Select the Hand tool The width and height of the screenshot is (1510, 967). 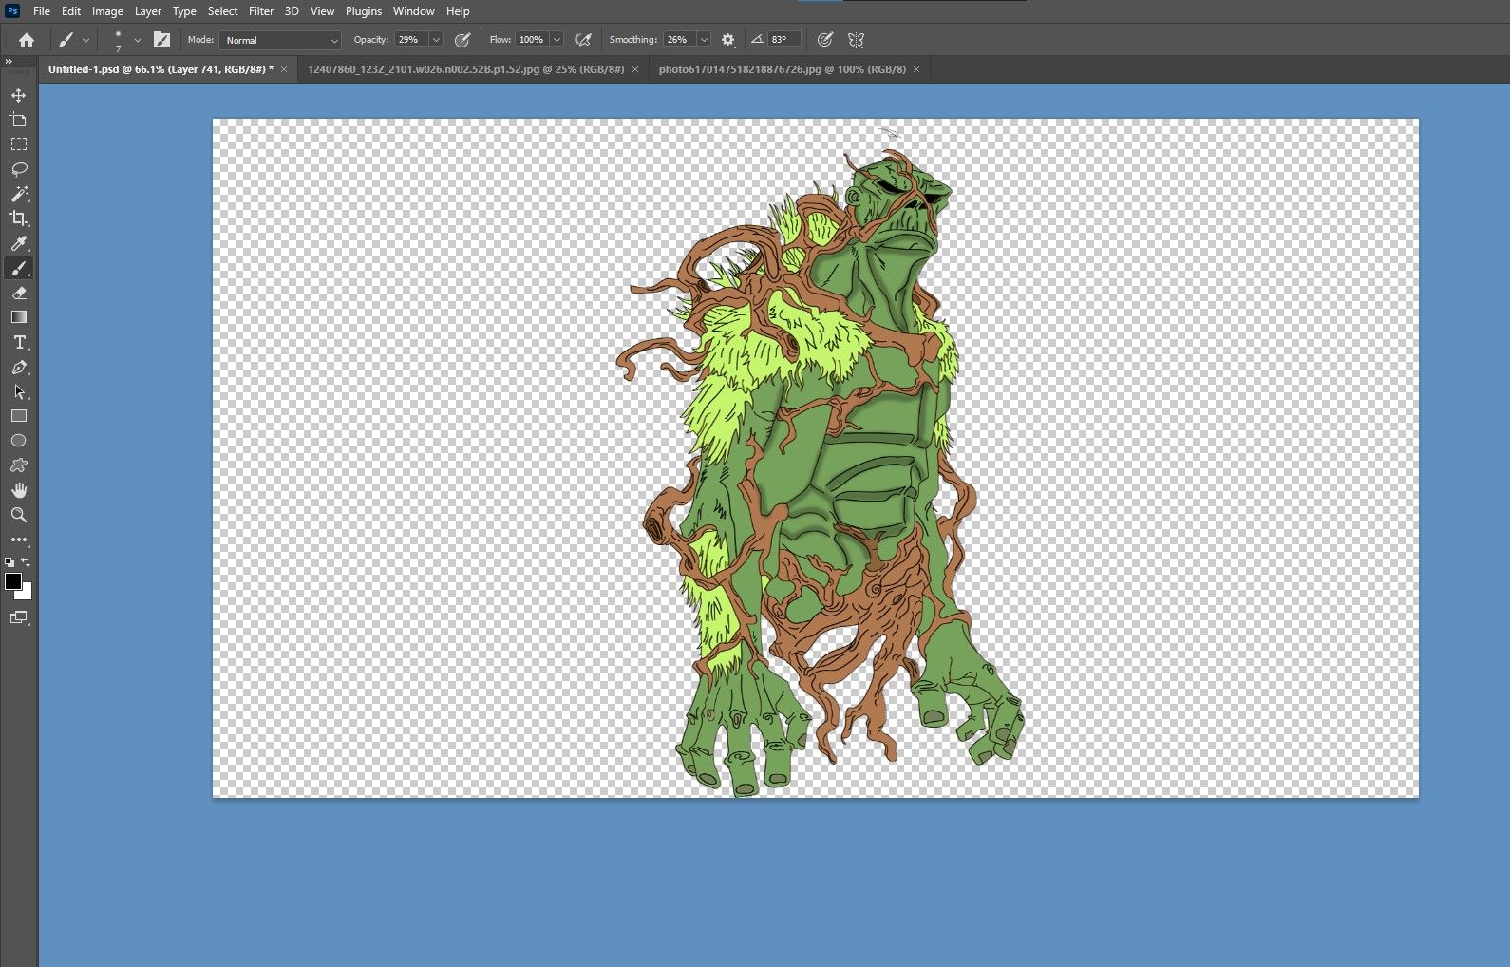18,490
